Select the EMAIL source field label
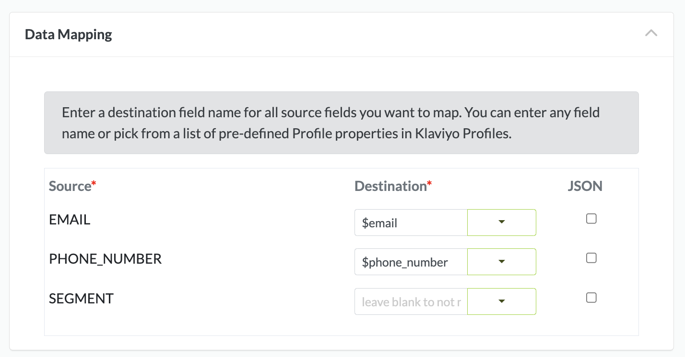Image resolution: width=685 pixels, height=357 pixels. [70, 220]
